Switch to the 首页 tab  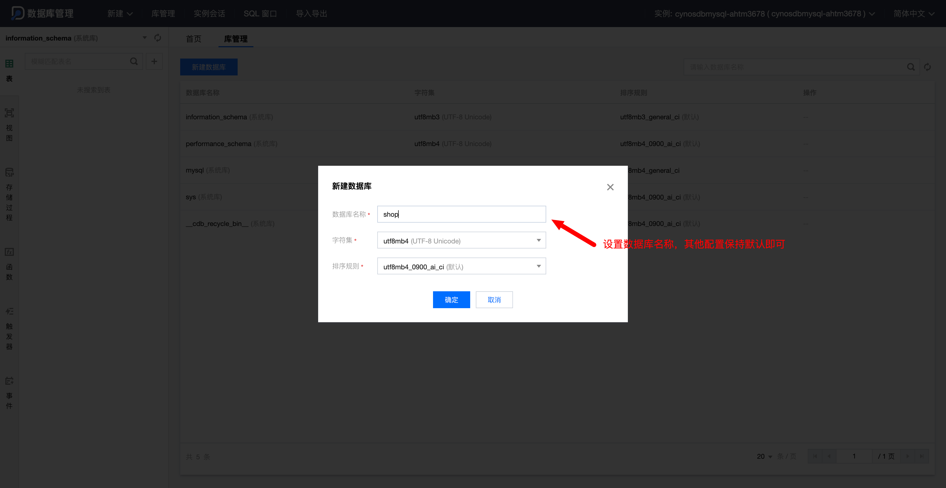(193, 39)
